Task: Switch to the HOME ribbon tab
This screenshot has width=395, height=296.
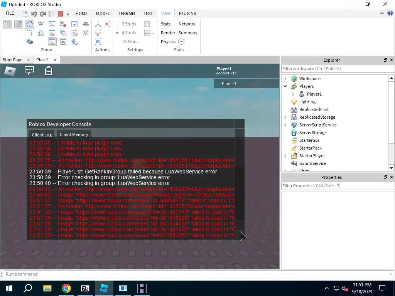Action: [x=82, y=13]
